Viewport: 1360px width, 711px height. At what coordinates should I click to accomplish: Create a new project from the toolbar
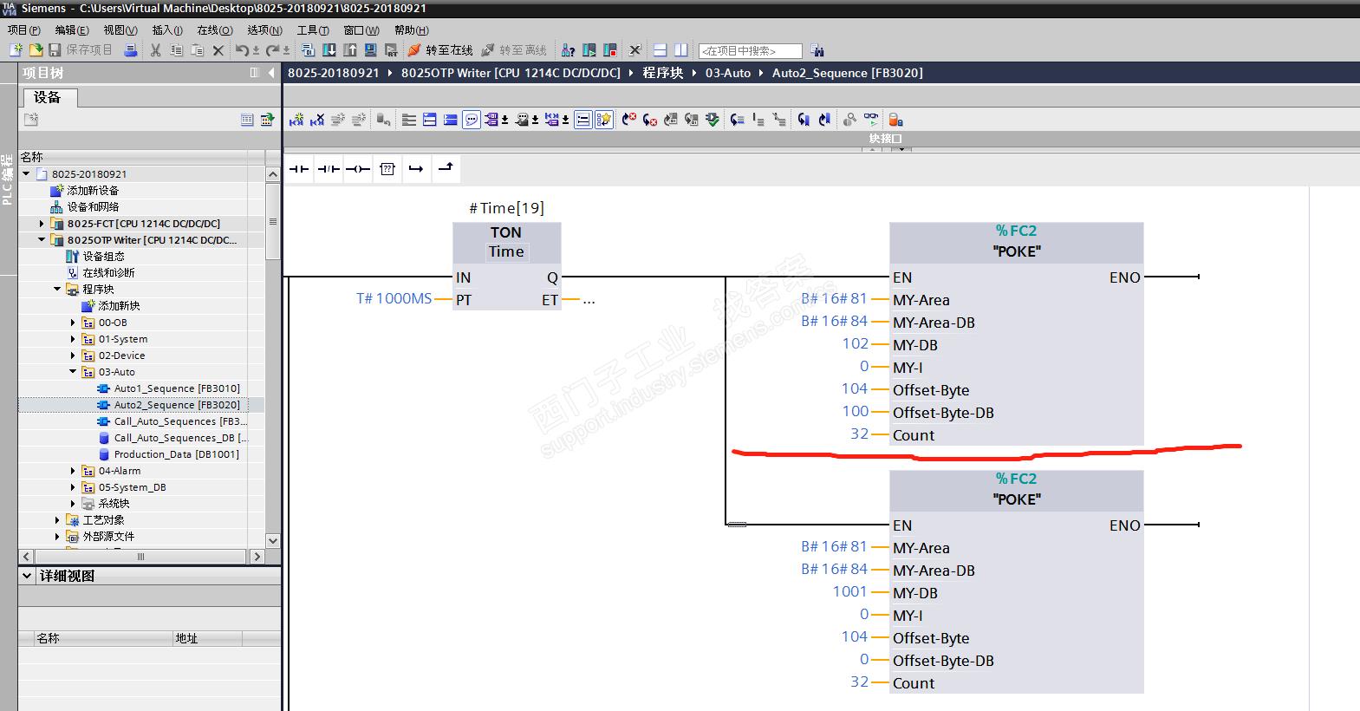pos(16,50)
